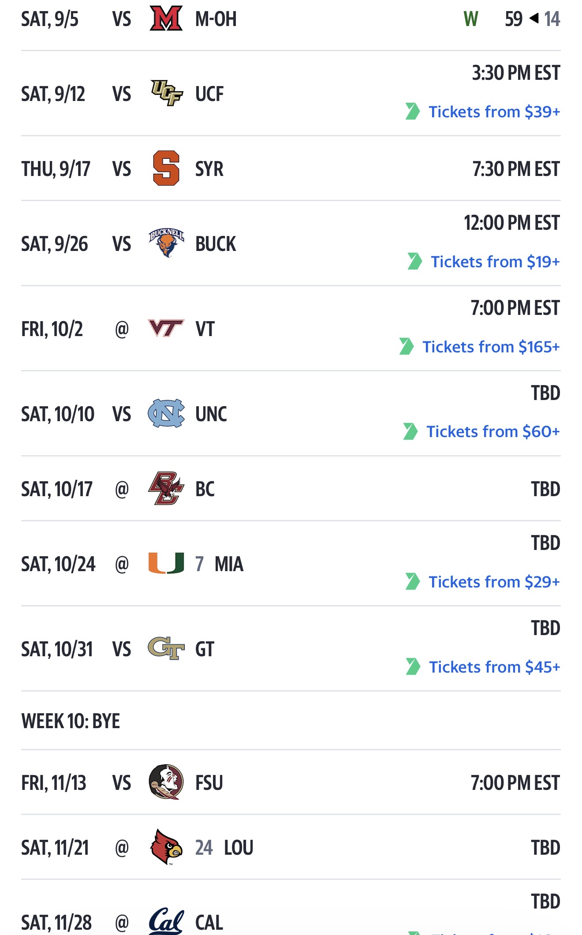Image resolution: width=582 pixels, height=935 pixels.
Task: Open the Syracuse S logo
Action: (x=166, y=168)
